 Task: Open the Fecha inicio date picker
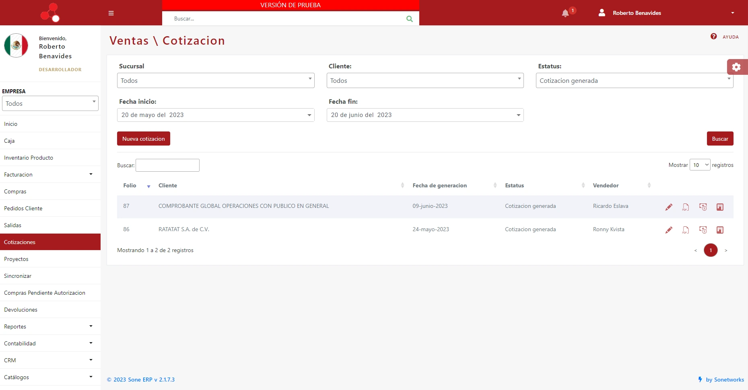[x=216, y=115]
